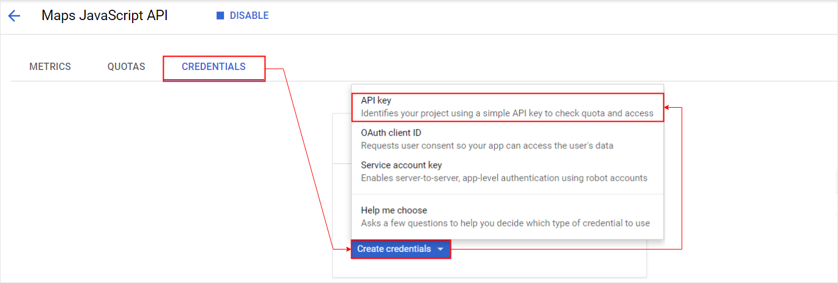
Task: Select the CREDENTIALS tab
Action: click(214, 67)
